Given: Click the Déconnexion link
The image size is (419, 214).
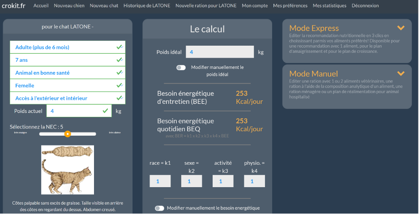Looking at the screenshot, I should point(365,6).
